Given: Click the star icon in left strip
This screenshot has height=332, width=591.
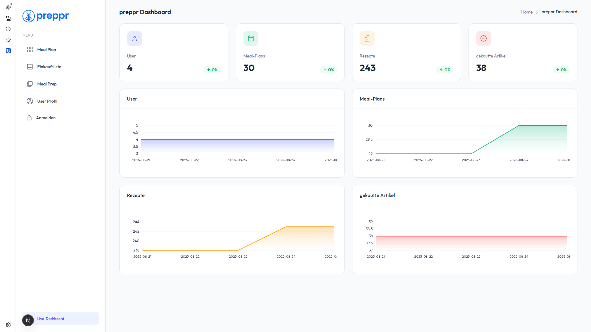Looking at the screenshot, I should (8, 40).
